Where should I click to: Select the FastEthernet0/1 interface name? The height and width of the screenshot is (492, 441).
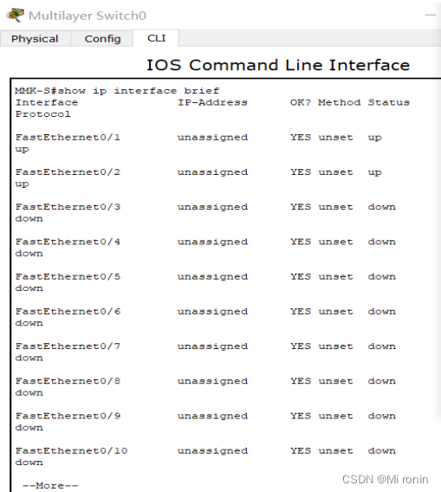tap(68, 137)
